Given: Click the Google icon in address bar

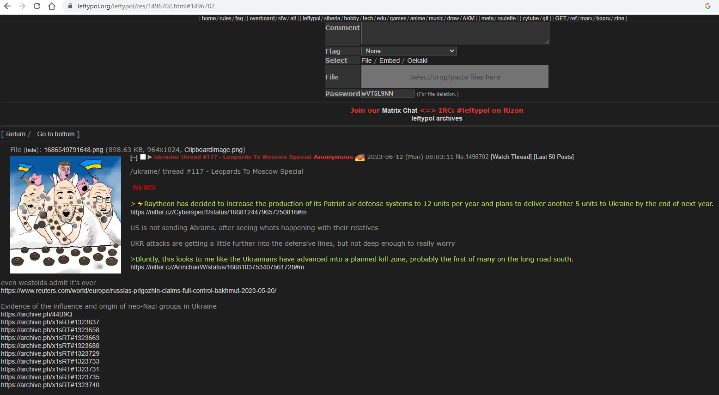Looking at the screenshot, I should (x=707, y=6).
